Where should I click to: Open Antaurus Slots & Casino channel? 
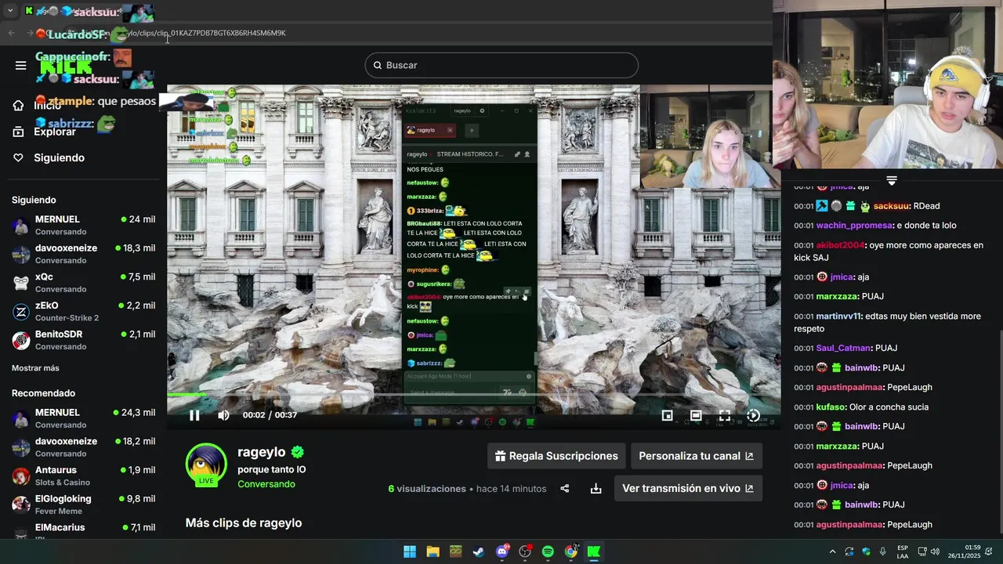pyautogui.click(x=84, y=475)
